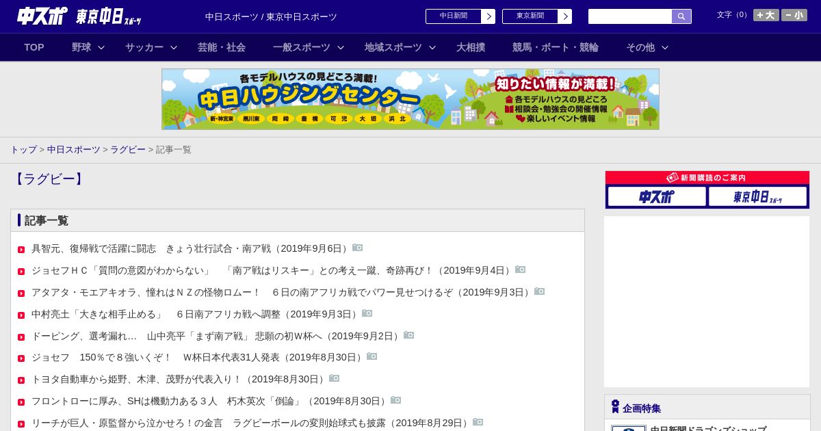This screenshot has width=821, height=431.
Task: Open article 中村亮土「大きな相手止める」
Action: (x=196, y=314)
